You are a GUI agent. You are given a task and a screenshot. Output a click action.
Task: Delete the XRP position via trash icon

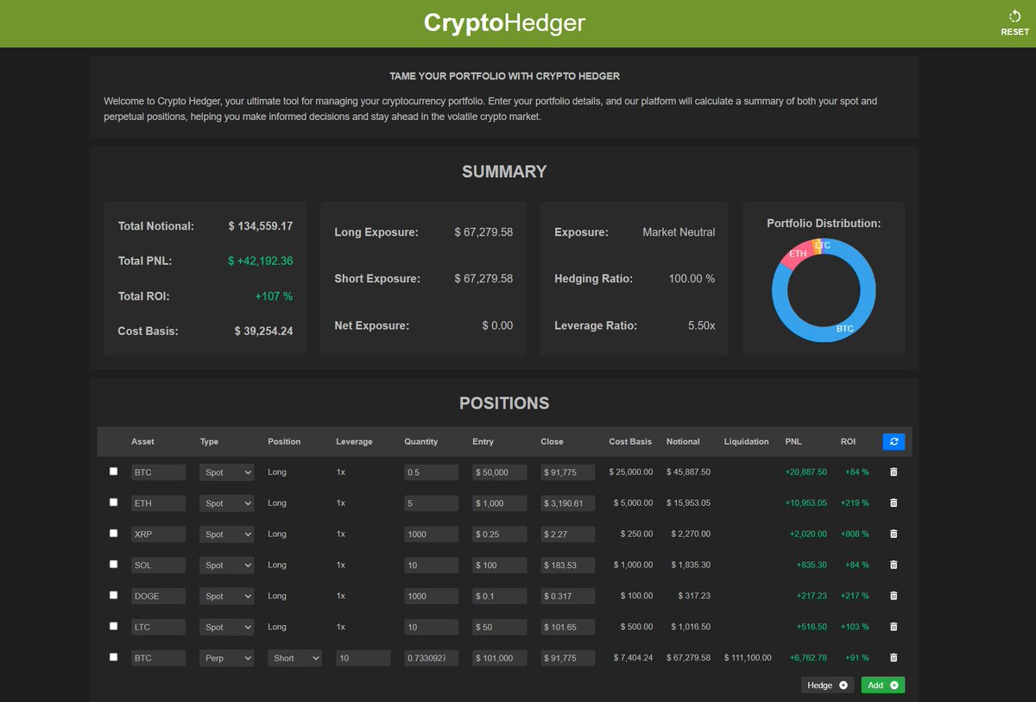893,534
